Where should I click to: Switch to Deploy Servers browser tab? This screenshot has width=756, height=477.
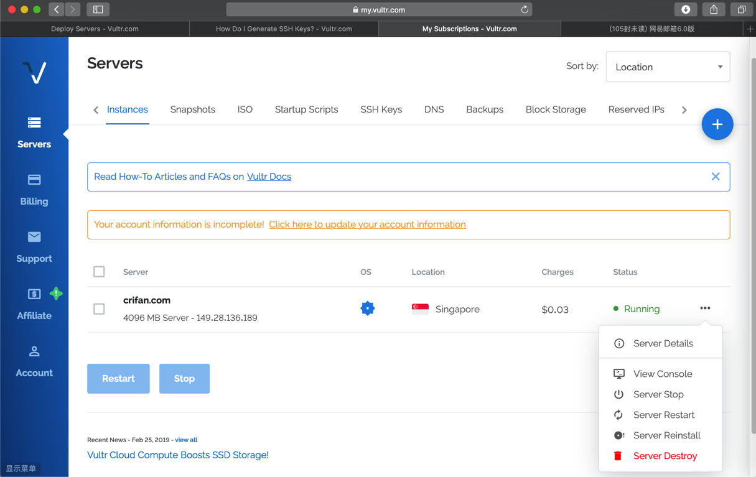(x=95, y=29)
